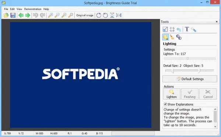Image resolution: width=221 pixels, height=137 pixels.
Task: Open the wrench settings tool
Action: pos(193,29)
